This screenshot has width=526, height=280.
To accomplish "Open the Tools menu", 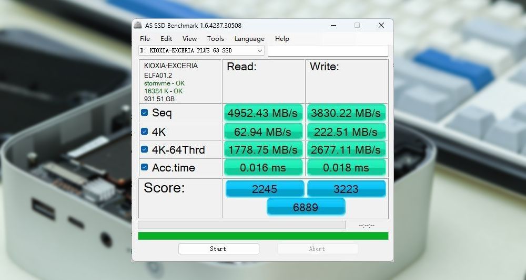I will click(x=215, y=39).
